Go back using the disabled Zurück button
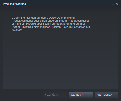121x101 pixels. tap(55, 95)
